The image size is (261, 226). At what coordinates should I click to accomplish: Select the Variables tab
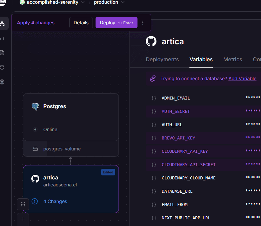point(201,59)
